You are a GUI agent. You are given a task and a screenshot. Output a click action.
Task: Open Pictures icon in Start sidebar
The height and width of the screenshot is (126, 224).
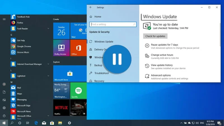tap(4, 100)
